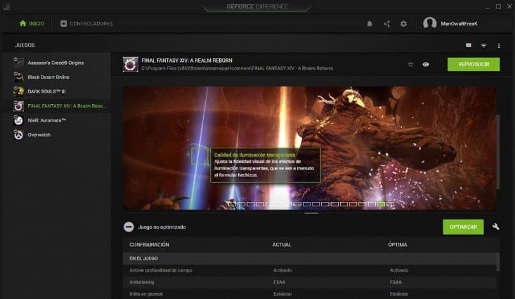Switch to the Controladores tab

point(86,24)
